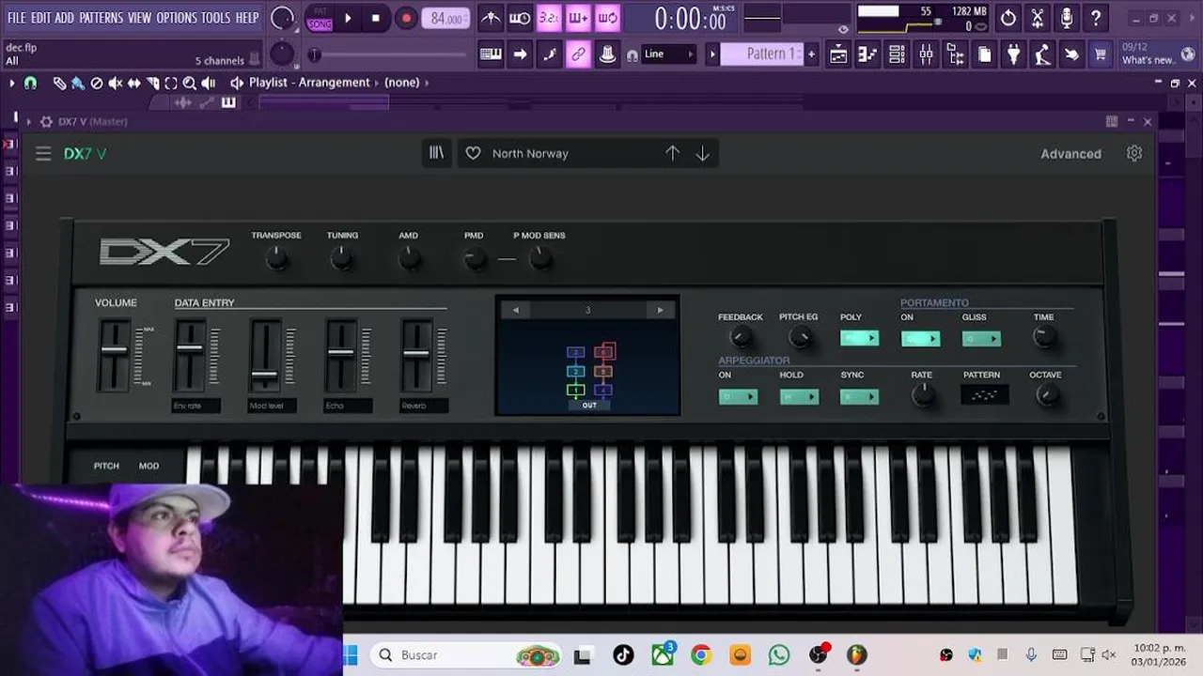Open the mixer from the toolbar
The width and height of the screenshot is (1203, 676).
[x=926, y=54]
